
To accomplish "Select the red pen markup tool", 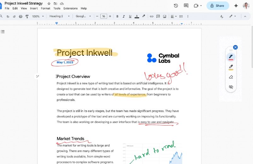I will (x=231, y=57).
